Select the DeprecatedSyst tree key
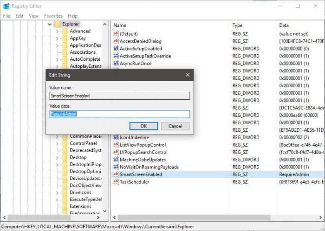Image resolution: width=325 pixels, height=231 pixels. point(85,150)
